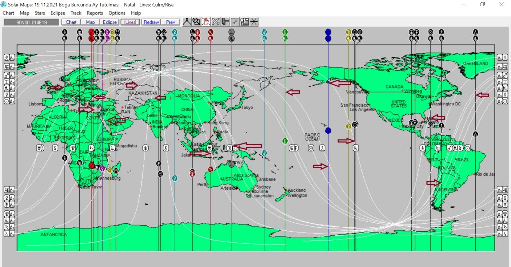Activate the magnifier zoom tool
511x267 pixels.
coord(197,22)
